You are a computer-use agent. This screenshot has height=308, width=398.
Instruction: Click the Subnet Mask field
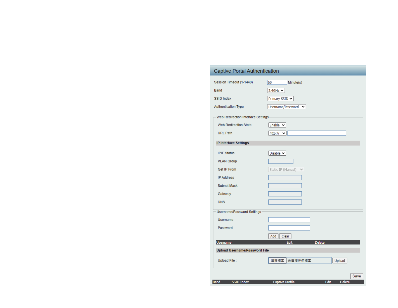pyautogui.click(x=285, y=186)
